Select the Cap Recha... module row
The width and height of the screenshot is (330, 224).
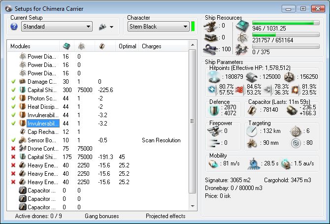click(x=97, y=132)
